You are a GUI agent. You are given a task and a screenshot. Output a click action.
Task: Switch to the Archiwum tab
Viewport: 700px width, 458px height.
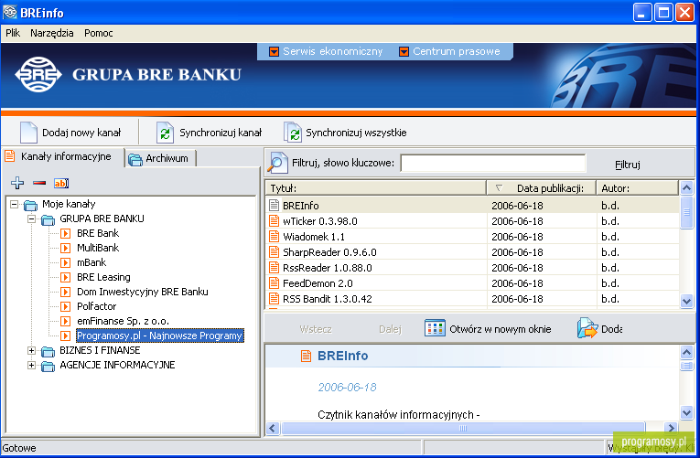(x=160, y=158)
